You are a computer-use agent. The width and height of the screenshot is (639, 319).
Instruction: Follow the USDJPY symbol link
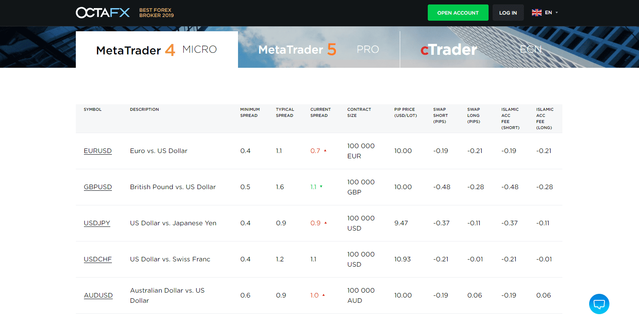point(97,223)
